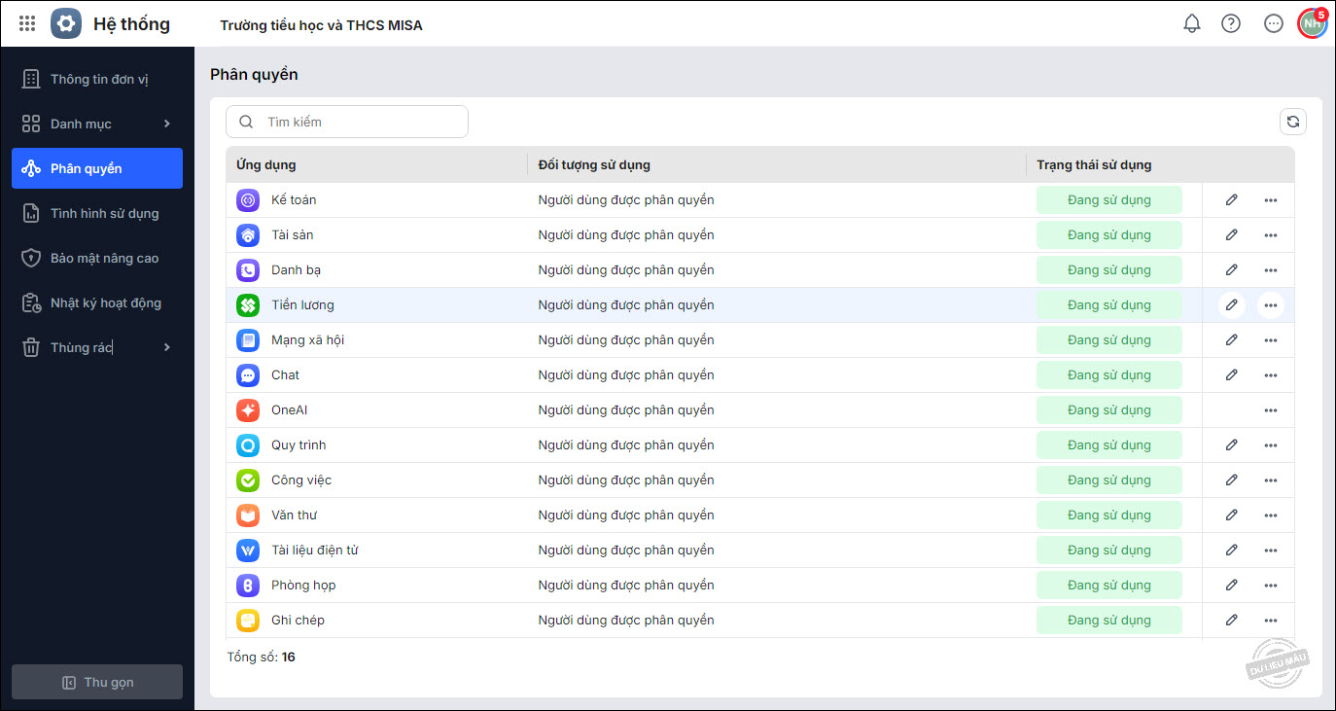Screen dimensions: 1336x711
Task: Go to Nhật ký hoạt động
Action: click(x=105, y=302)
